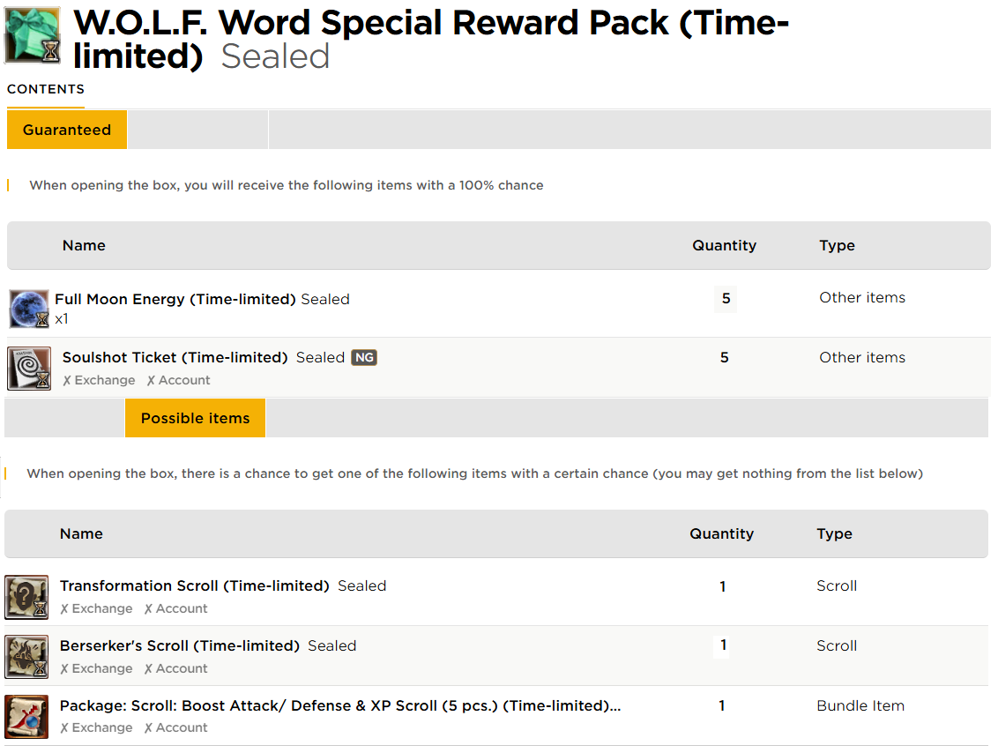The image size is (998, 753).
Task: Open the Soulshot Ticket (Time-limited) item link
Action: 175,358
